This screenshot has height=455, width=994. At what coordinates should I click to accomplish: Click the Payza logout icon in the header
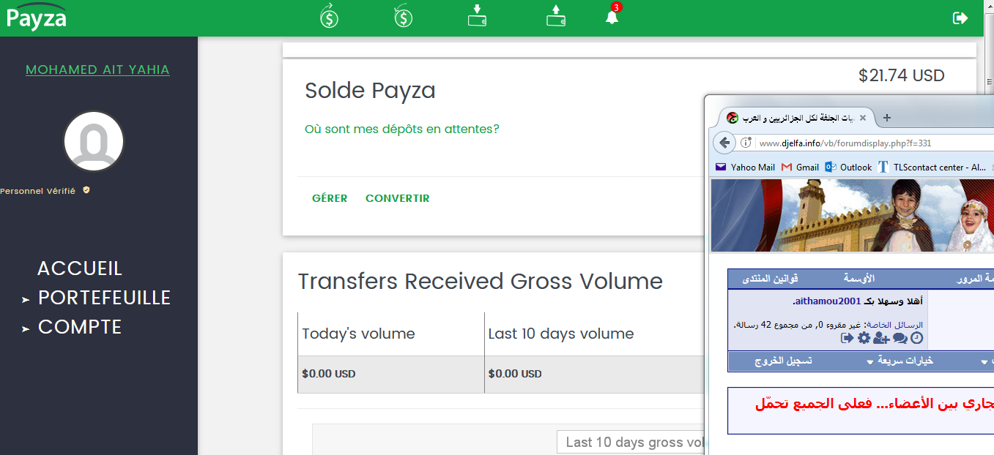pos(960,18)
